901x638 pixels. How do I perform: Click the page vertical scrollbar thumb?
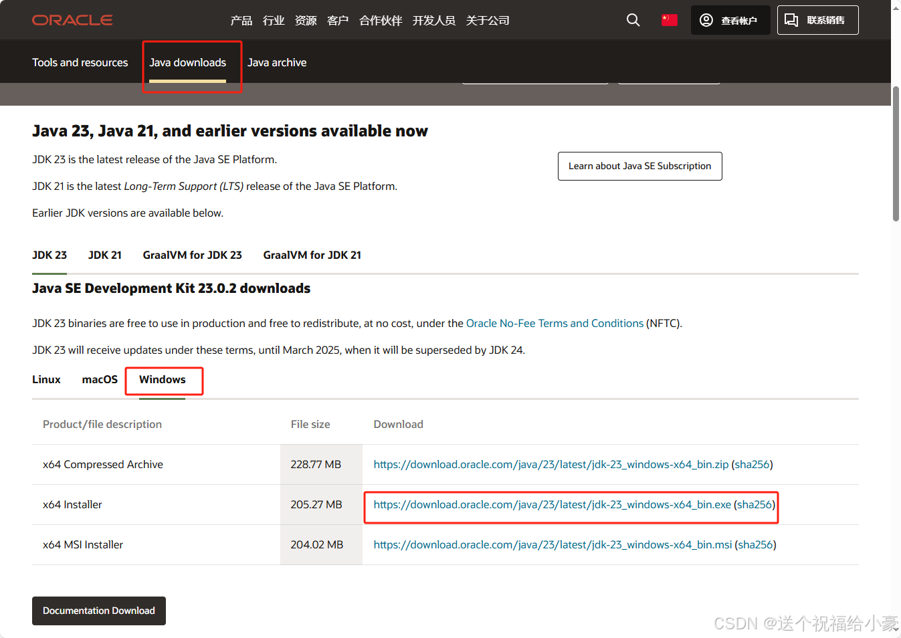click(x=896, y=153)
